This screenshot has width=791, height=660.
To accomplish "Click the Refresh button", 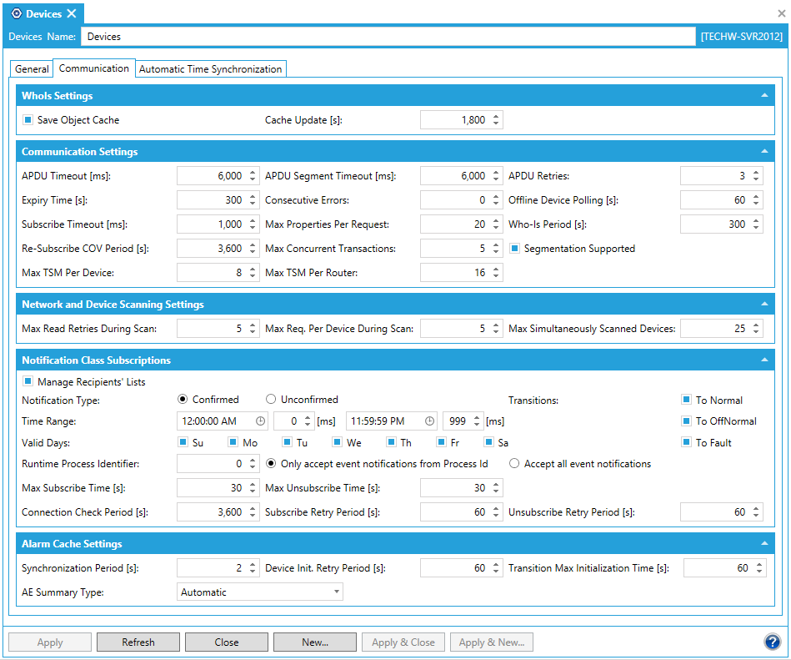I will (x=138, y=642).
